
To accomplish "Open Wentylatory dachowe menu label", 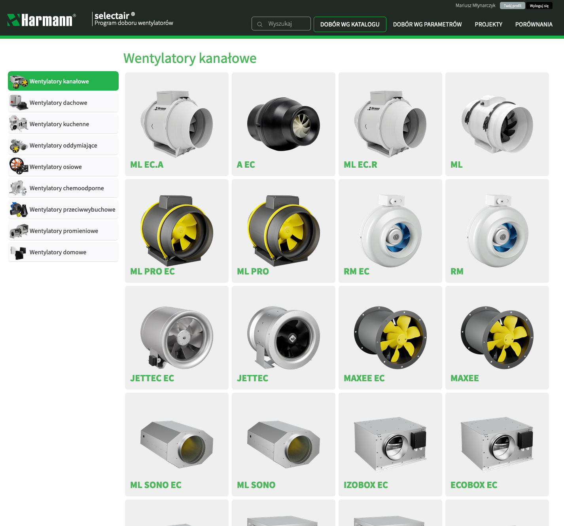I will 58,103.
